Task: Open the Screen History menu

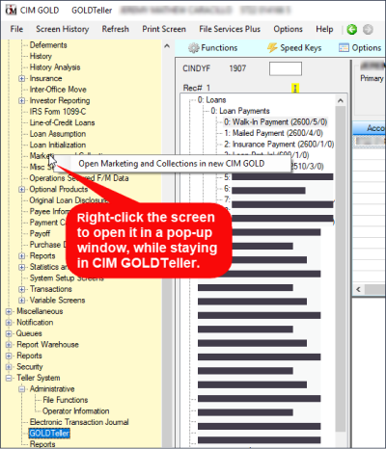Action: click(x=63, y=29)
